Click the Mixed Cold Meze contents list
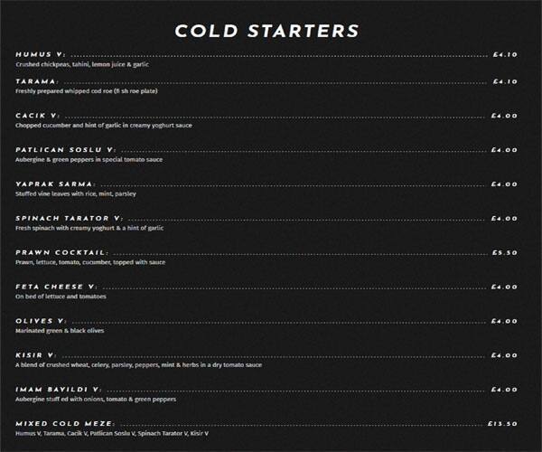The width and height of the screenshot is (542, 452). click(112, 434)
